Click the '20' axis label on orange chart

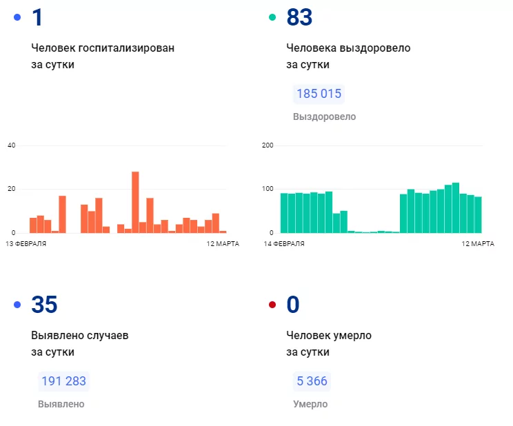(x=12, y=189)
